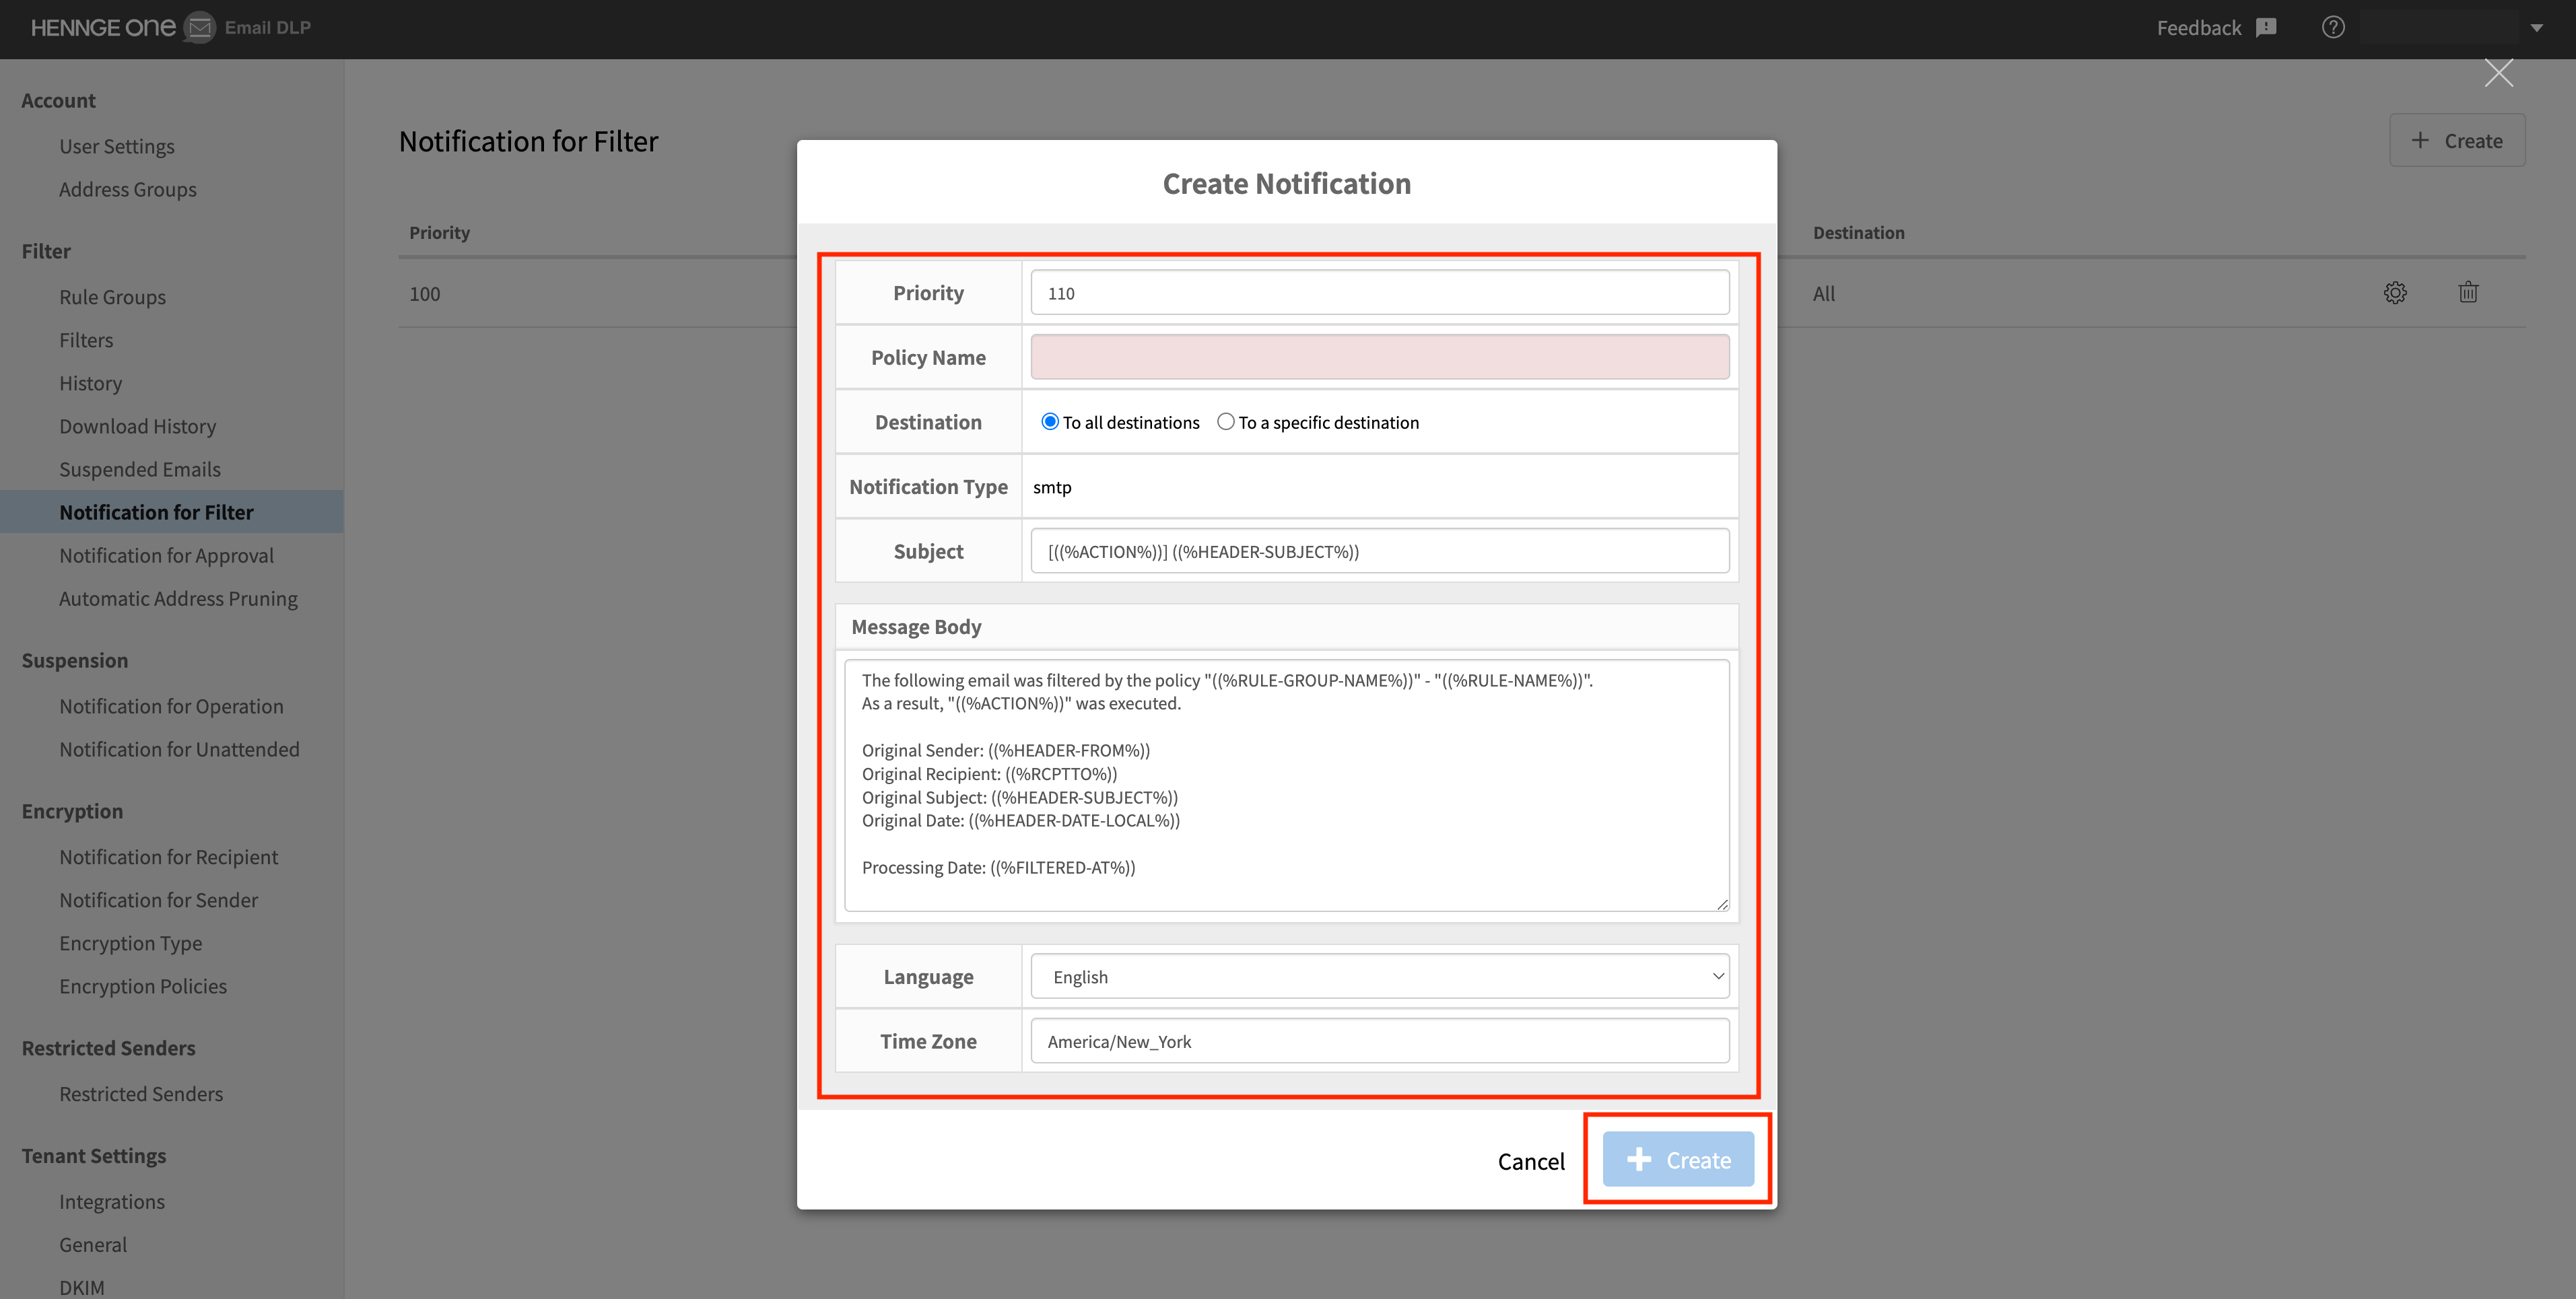Open History in sidebar
The width and height of the screenshot is (2576, 1299).
(91, 383)
